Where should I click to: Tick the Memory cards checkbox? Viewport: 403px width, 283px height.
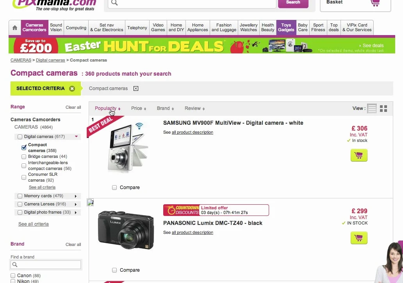coord(20,196)
